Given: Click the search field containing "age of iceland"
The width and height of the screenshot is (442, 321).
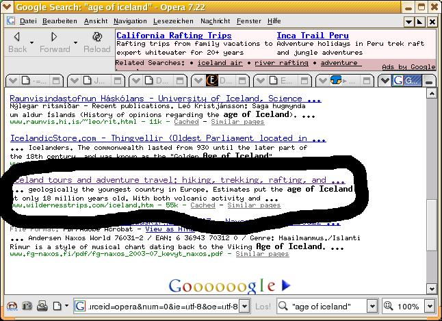Looking at the screenshot, I should click(x=328, y=307).
